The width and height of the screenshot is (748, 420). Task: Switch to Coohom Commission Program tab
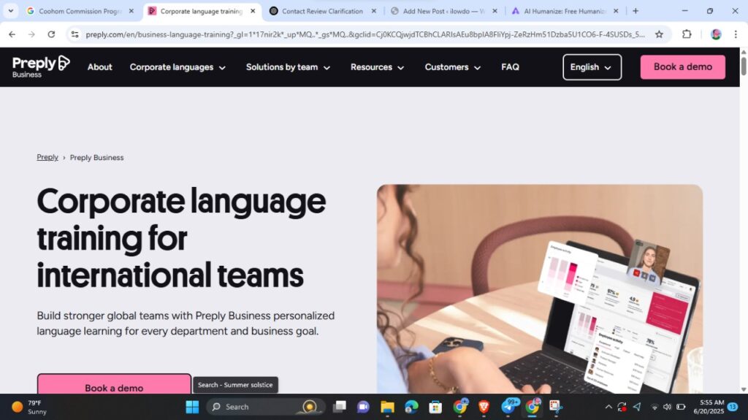pyautogui.click(x=80, y=11)
